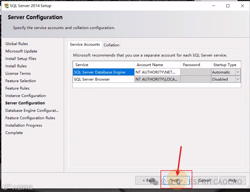
Task: Select the Service Accounts tab
Action: pyautogui.click(x=85, y=44)
